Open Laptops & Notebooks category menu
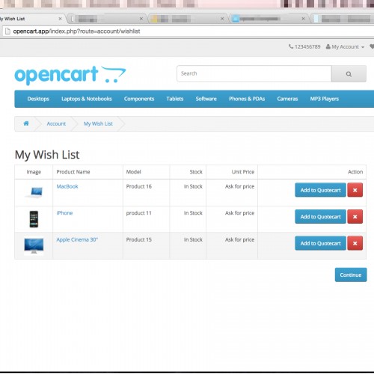 (87, 99)
